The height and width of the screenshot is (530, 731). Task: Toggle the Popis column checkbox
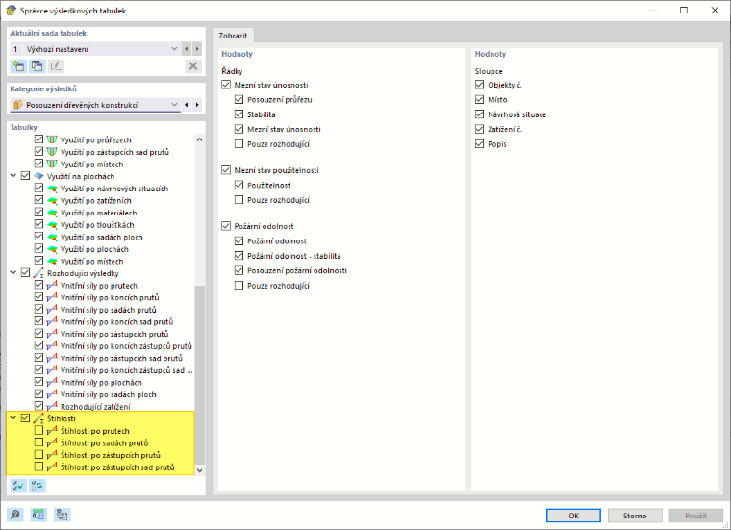(x=480, y=144)
